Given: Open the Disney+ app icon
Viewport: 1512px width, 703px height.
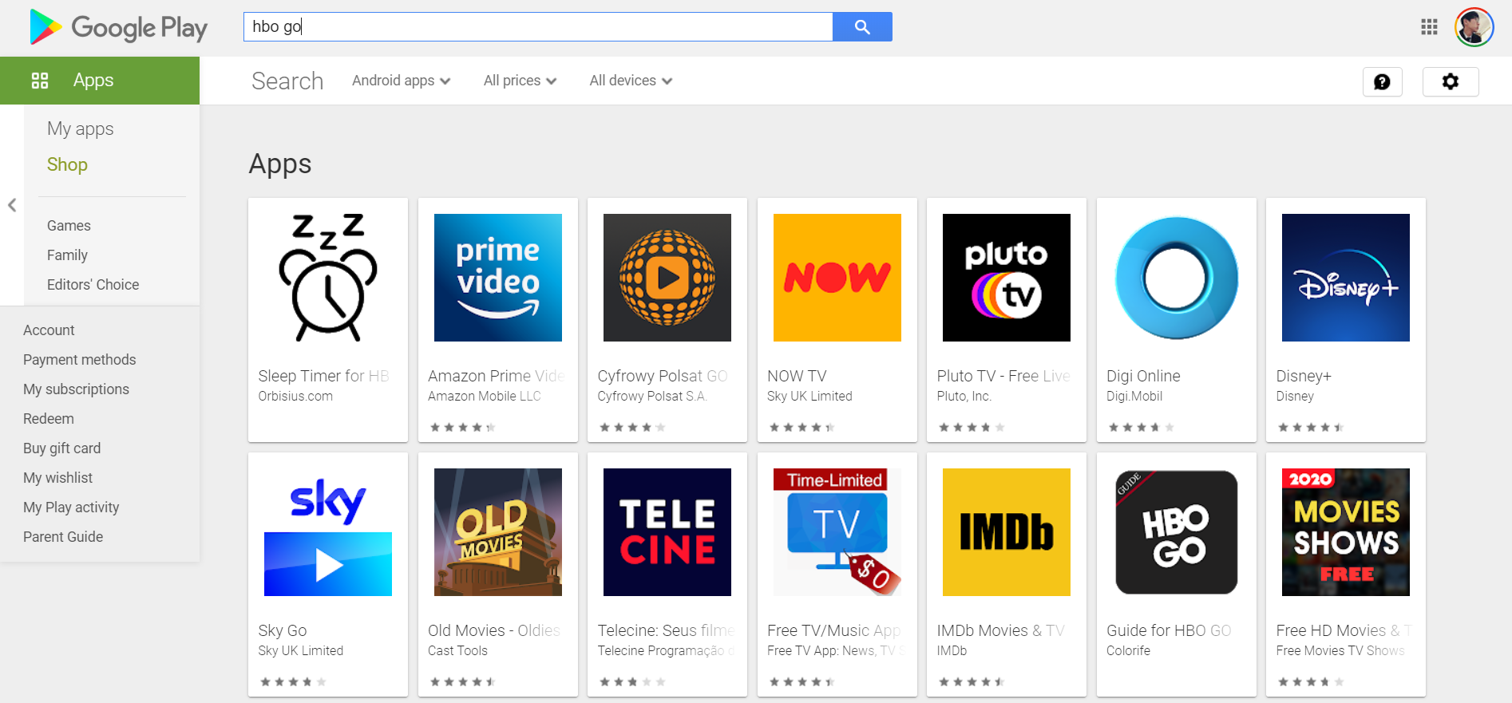Looking at the screenshot, I should (1346, 278).
